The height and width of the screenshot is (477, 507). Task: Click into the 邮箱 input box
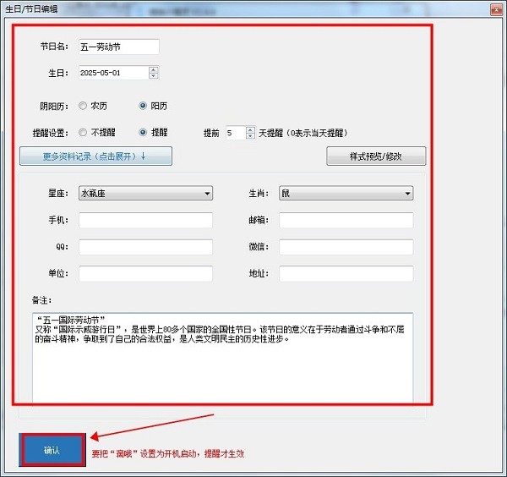[346, 221]
